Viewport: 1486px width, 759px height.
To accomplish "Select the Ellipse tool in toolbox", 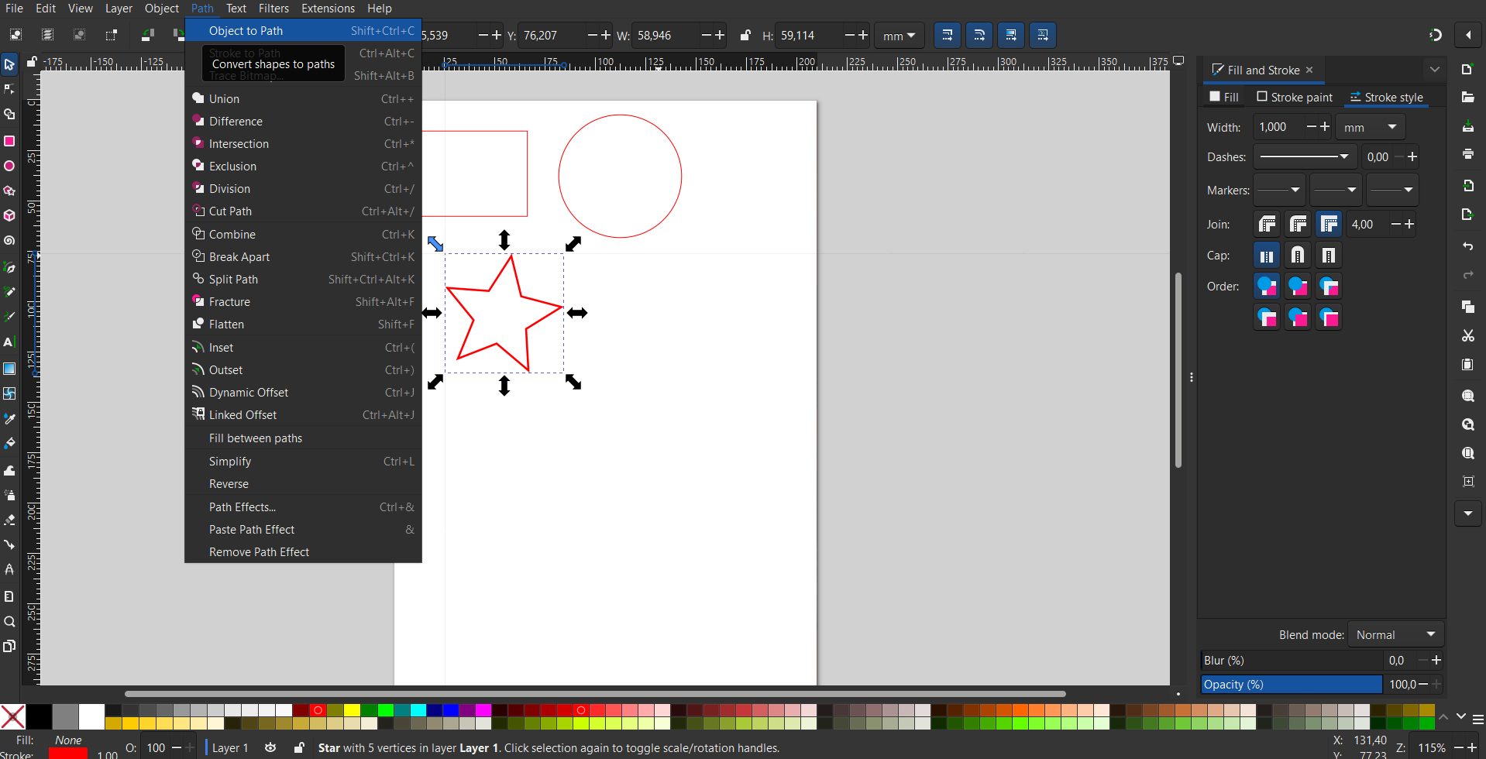I will pyautogui.click(x=9, y=166).
